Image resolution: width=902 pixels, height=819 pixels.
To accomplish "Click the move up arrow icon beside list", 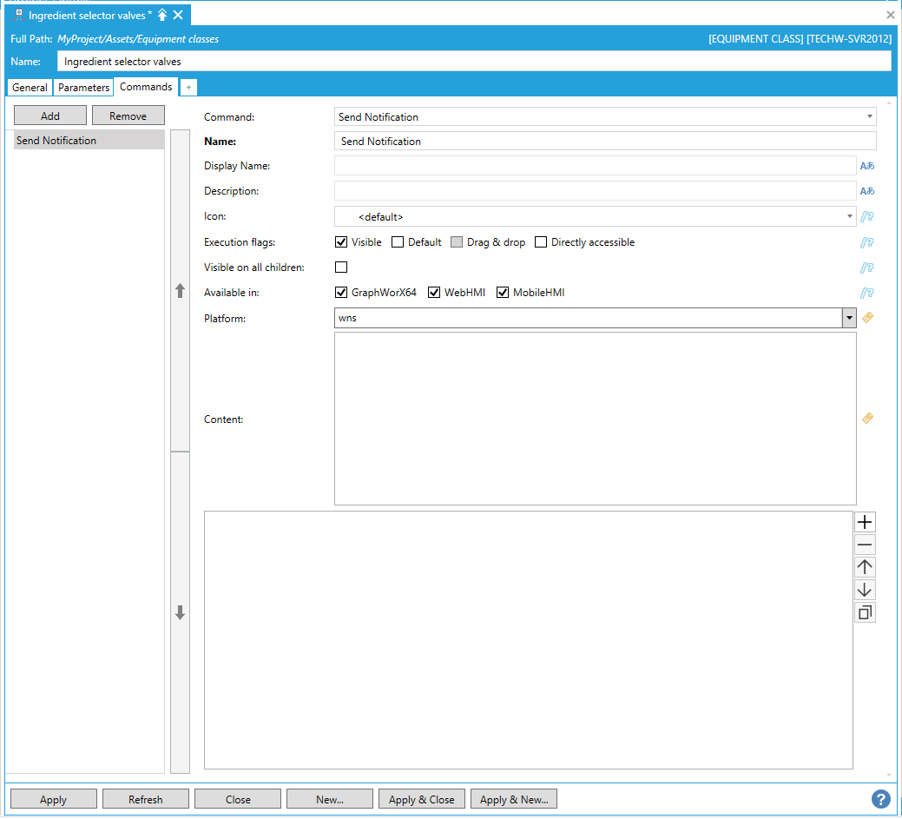I will tap(865, 567).
